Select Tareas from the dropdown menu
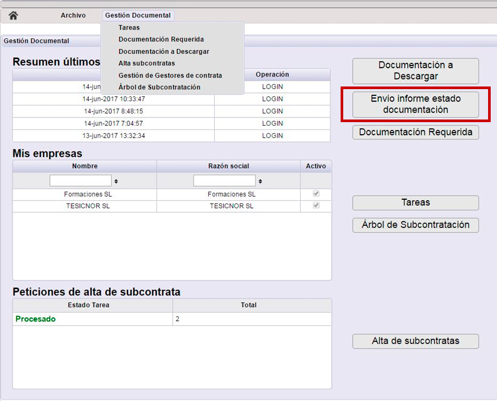 point(129,28)
